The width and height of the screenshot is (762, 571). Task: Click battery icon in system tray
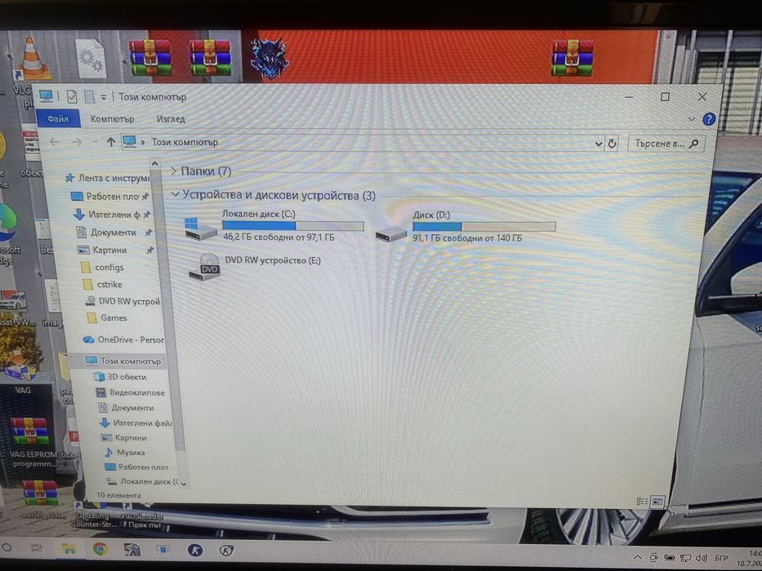pos(670,558)
